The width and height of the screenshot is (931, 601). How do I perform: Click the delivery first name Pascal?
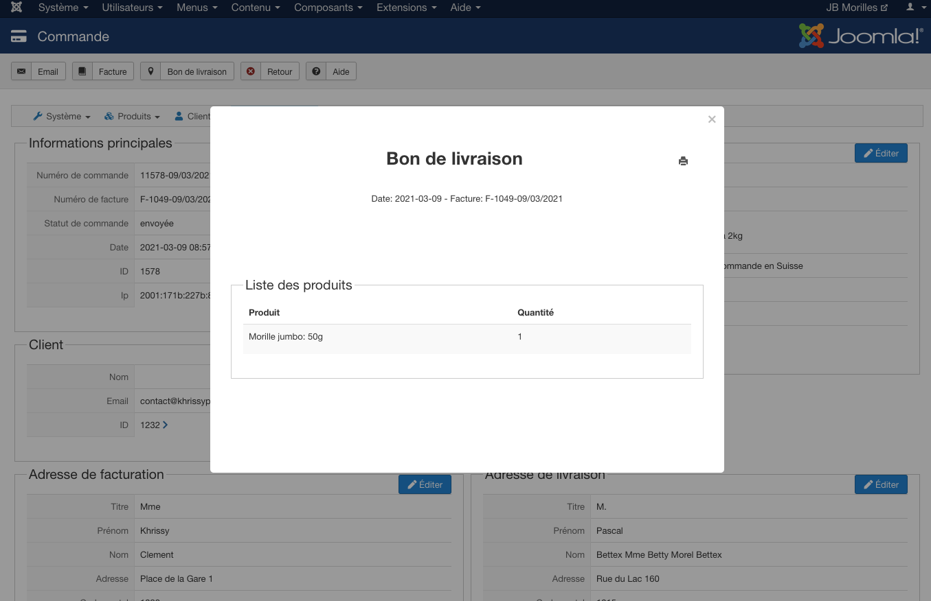[609, 531]
